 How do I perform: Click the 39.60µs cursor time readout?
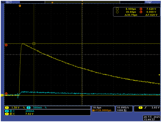(131, 12)
